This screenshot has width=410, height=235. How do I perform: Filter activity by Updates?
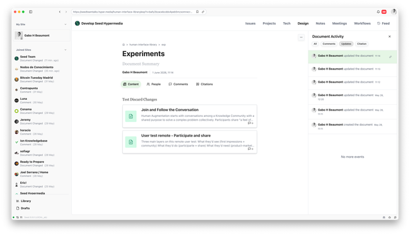346,44
